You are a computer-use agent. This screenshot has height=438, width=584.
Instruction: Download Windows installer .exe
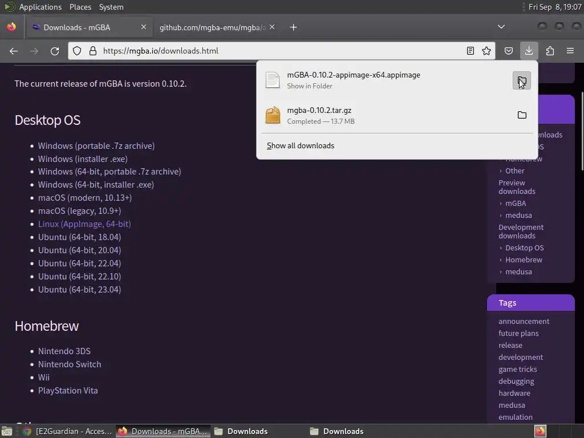click(x=83, y=159)
